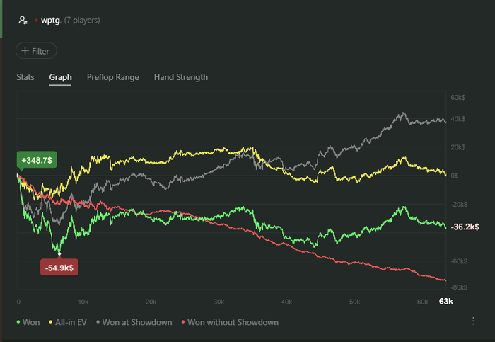Open the three-dot options menu
Image resolution: width=495 pixels, height=342 pixels.
point(473,321)
